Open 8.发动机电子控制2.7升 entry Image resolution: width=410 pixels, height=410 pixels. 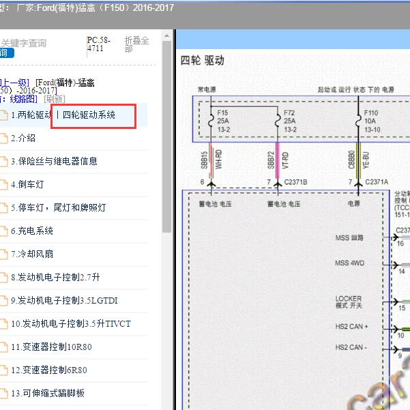tap(55, 277)
